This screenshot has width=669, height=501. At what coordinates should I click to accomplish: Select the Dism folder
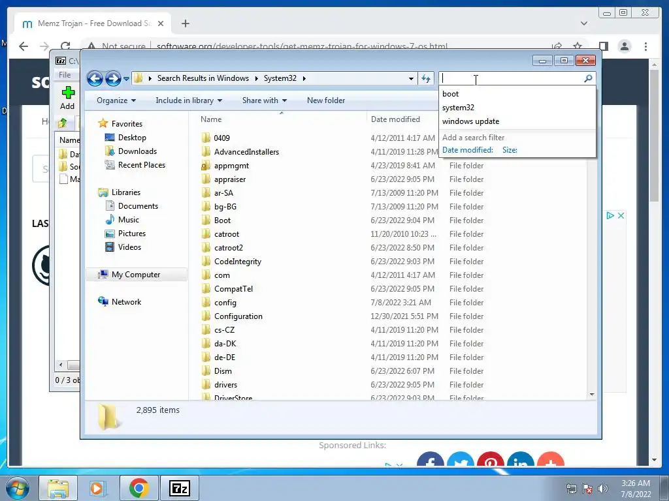tap(223, 371)
